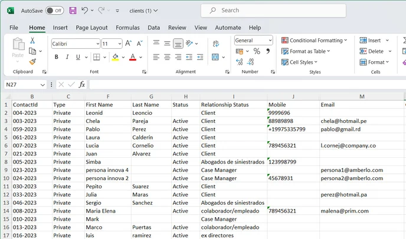Open the Format cells button
Viewport: 406px width, 239px height.
[x=374, y=62]
